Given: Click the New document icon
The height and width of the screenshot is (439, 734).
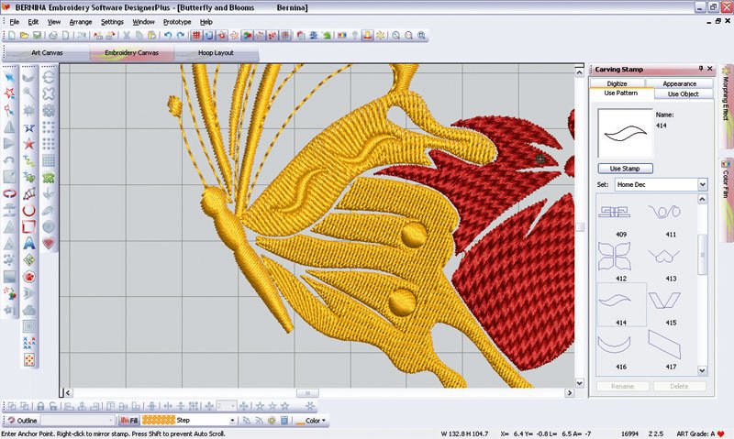Looking at the screenshot, I should 12,36.
